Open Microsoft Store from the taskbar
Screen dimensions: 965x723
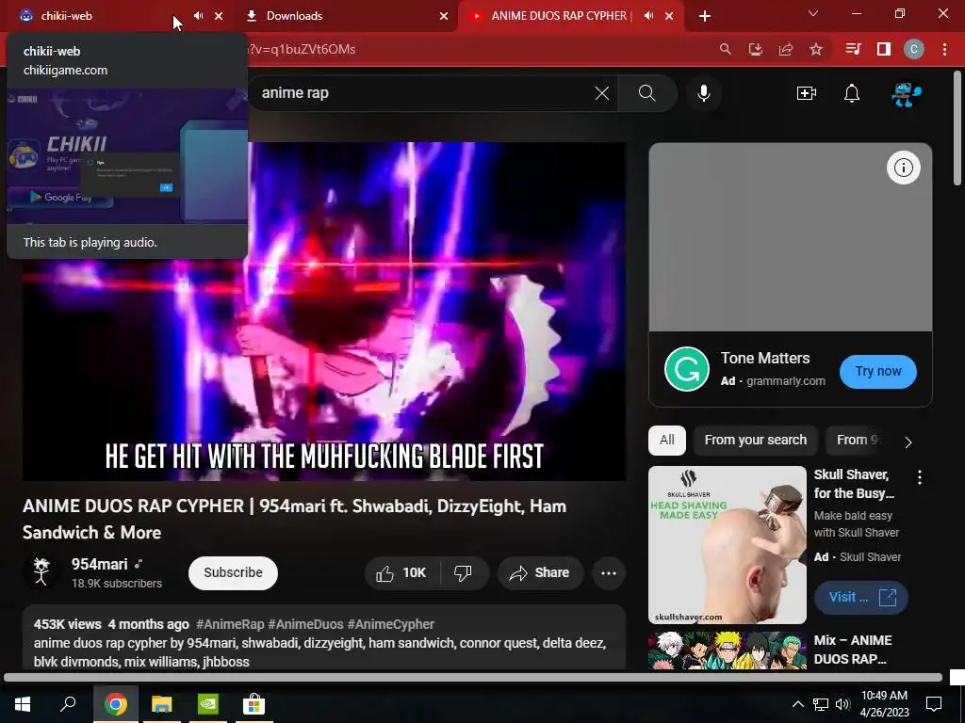point(254,704)
